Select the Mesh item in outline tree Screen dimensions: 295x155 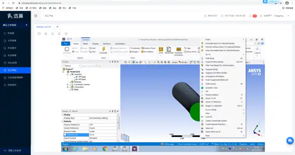[76, 90]
